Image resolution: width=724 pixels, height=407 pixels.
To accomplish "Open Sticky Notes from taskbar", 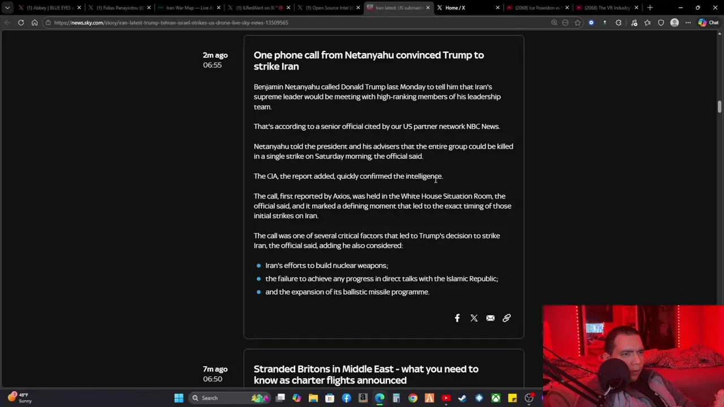I will [512, 398].
